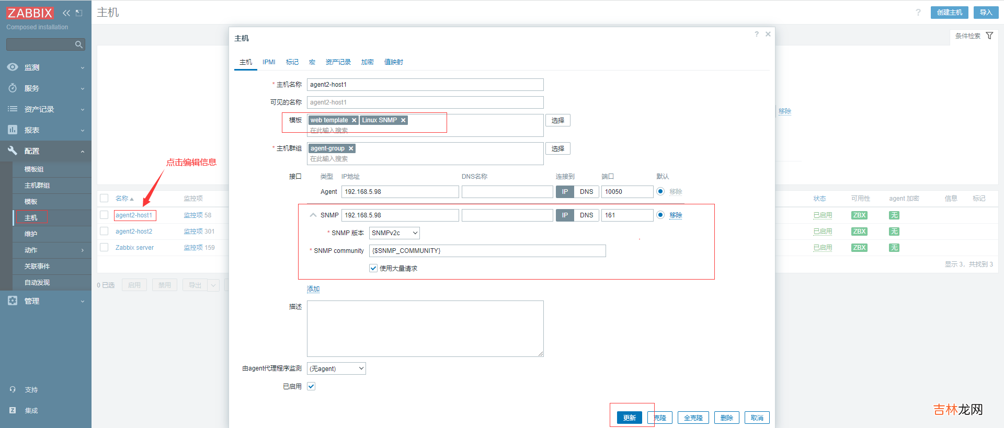
Task: Switch to the 资产记录 inventory tab in dialog
Action: pyautogui.click(x=338, y=62)
